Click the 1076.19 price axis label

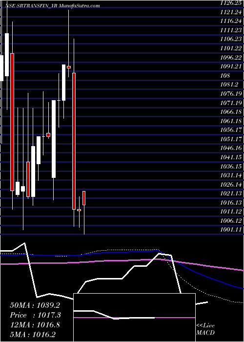(x=231, y=94)
